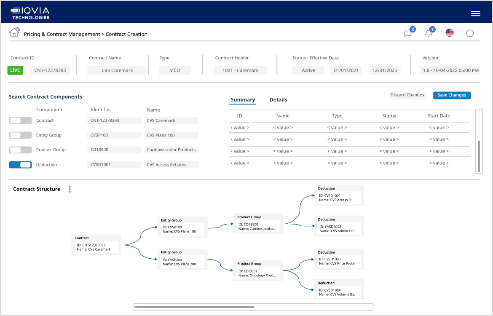Click the LIVE status badge
This screenshot has height=316, width=493.
(15, 70)
